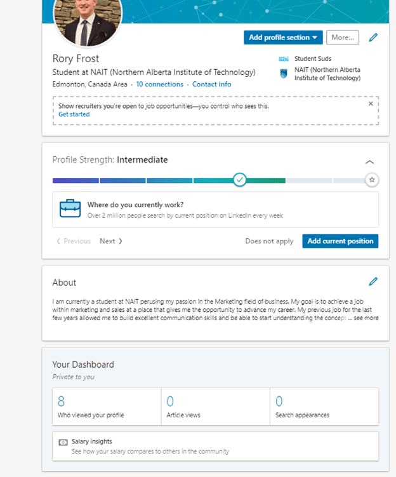This screenshot has width=396, height=477.
Task: Click the checkmark circle on profile strength bar
Action: coord(239,180)
